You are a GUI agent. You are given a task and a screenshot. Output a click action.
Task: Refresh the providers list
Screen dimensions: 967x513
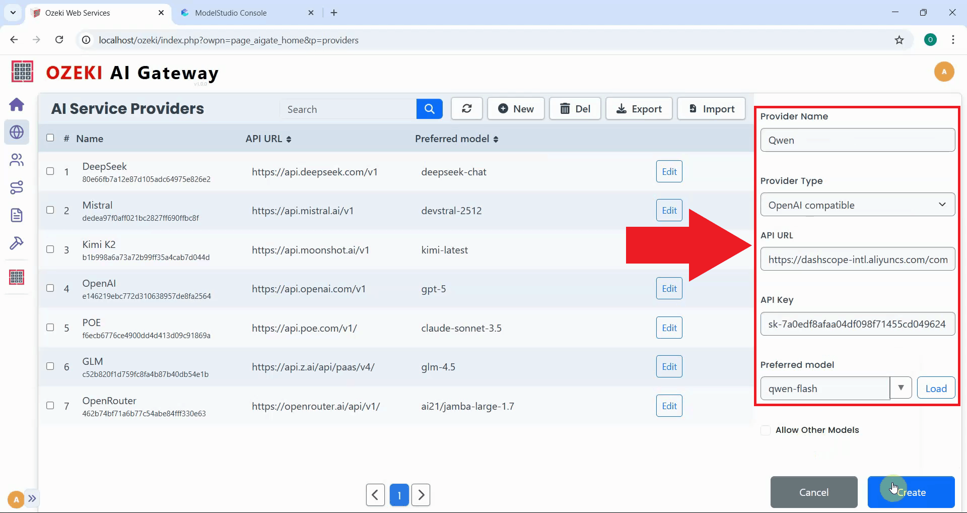(x=466, y=109)
